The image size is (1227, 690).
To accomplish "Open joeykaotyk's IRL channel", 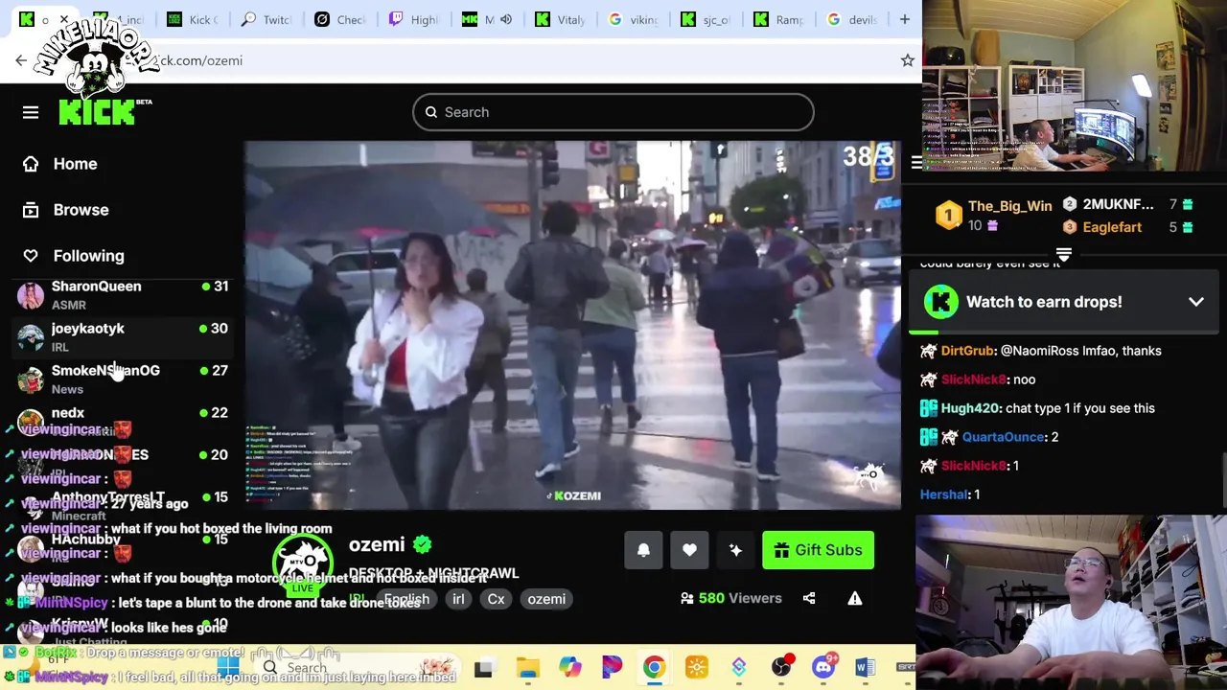I will (123, 337).
